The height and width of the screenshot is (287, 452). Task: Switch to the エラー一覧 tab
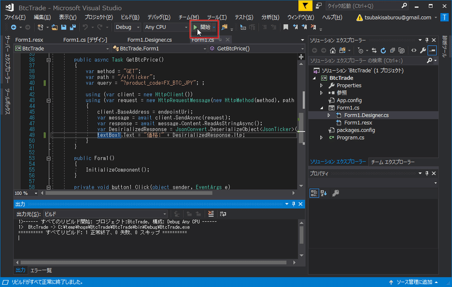(x=41, y=270)
